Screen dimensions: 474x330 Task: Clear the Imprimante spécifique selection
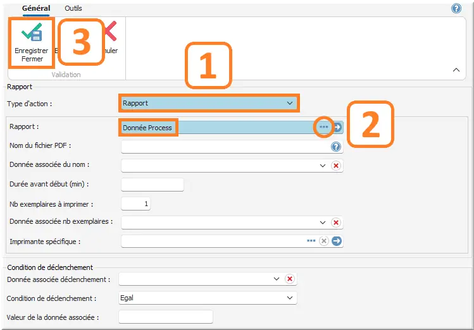point(324,241)
